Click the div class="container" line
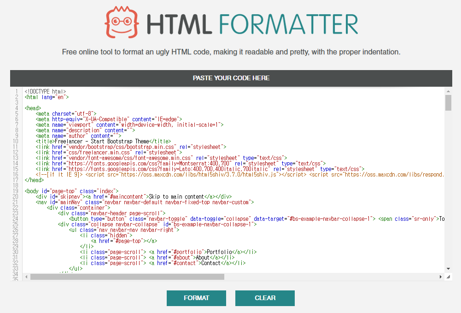The image size is (461, 313). coord(78,208)
